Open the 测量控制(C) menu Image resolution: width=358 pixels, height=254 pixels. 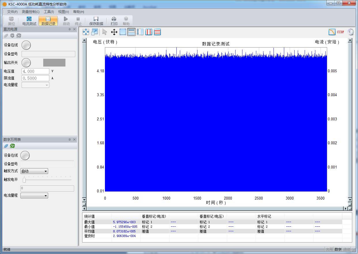[31, 12]
